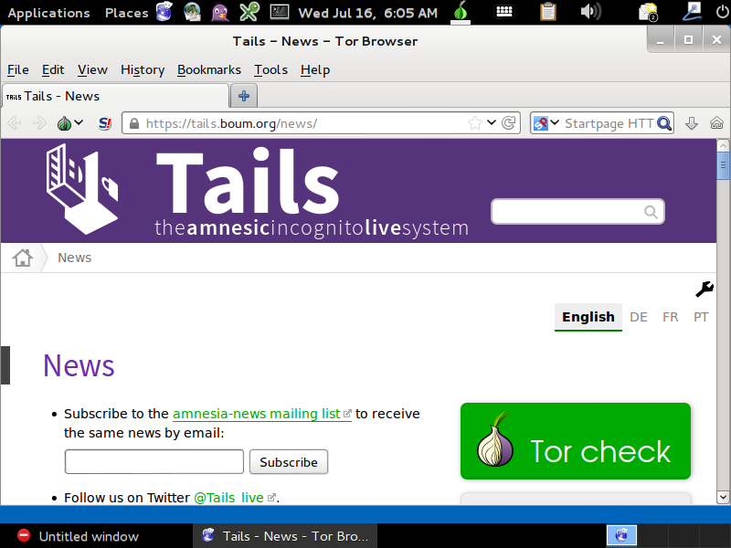Launch the Pidgin messenger from the top panel
731x548 pixels.
(x=220, y=12)
